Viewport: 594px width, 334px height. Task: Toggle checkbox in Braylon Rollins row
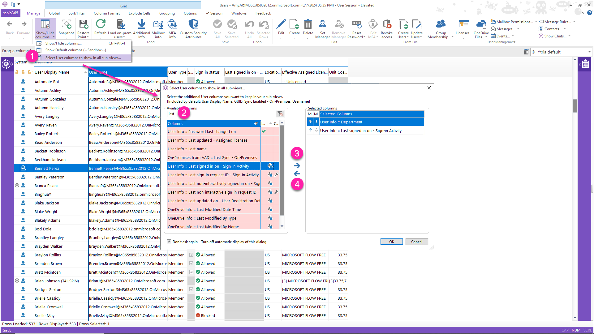coord(191,255)
